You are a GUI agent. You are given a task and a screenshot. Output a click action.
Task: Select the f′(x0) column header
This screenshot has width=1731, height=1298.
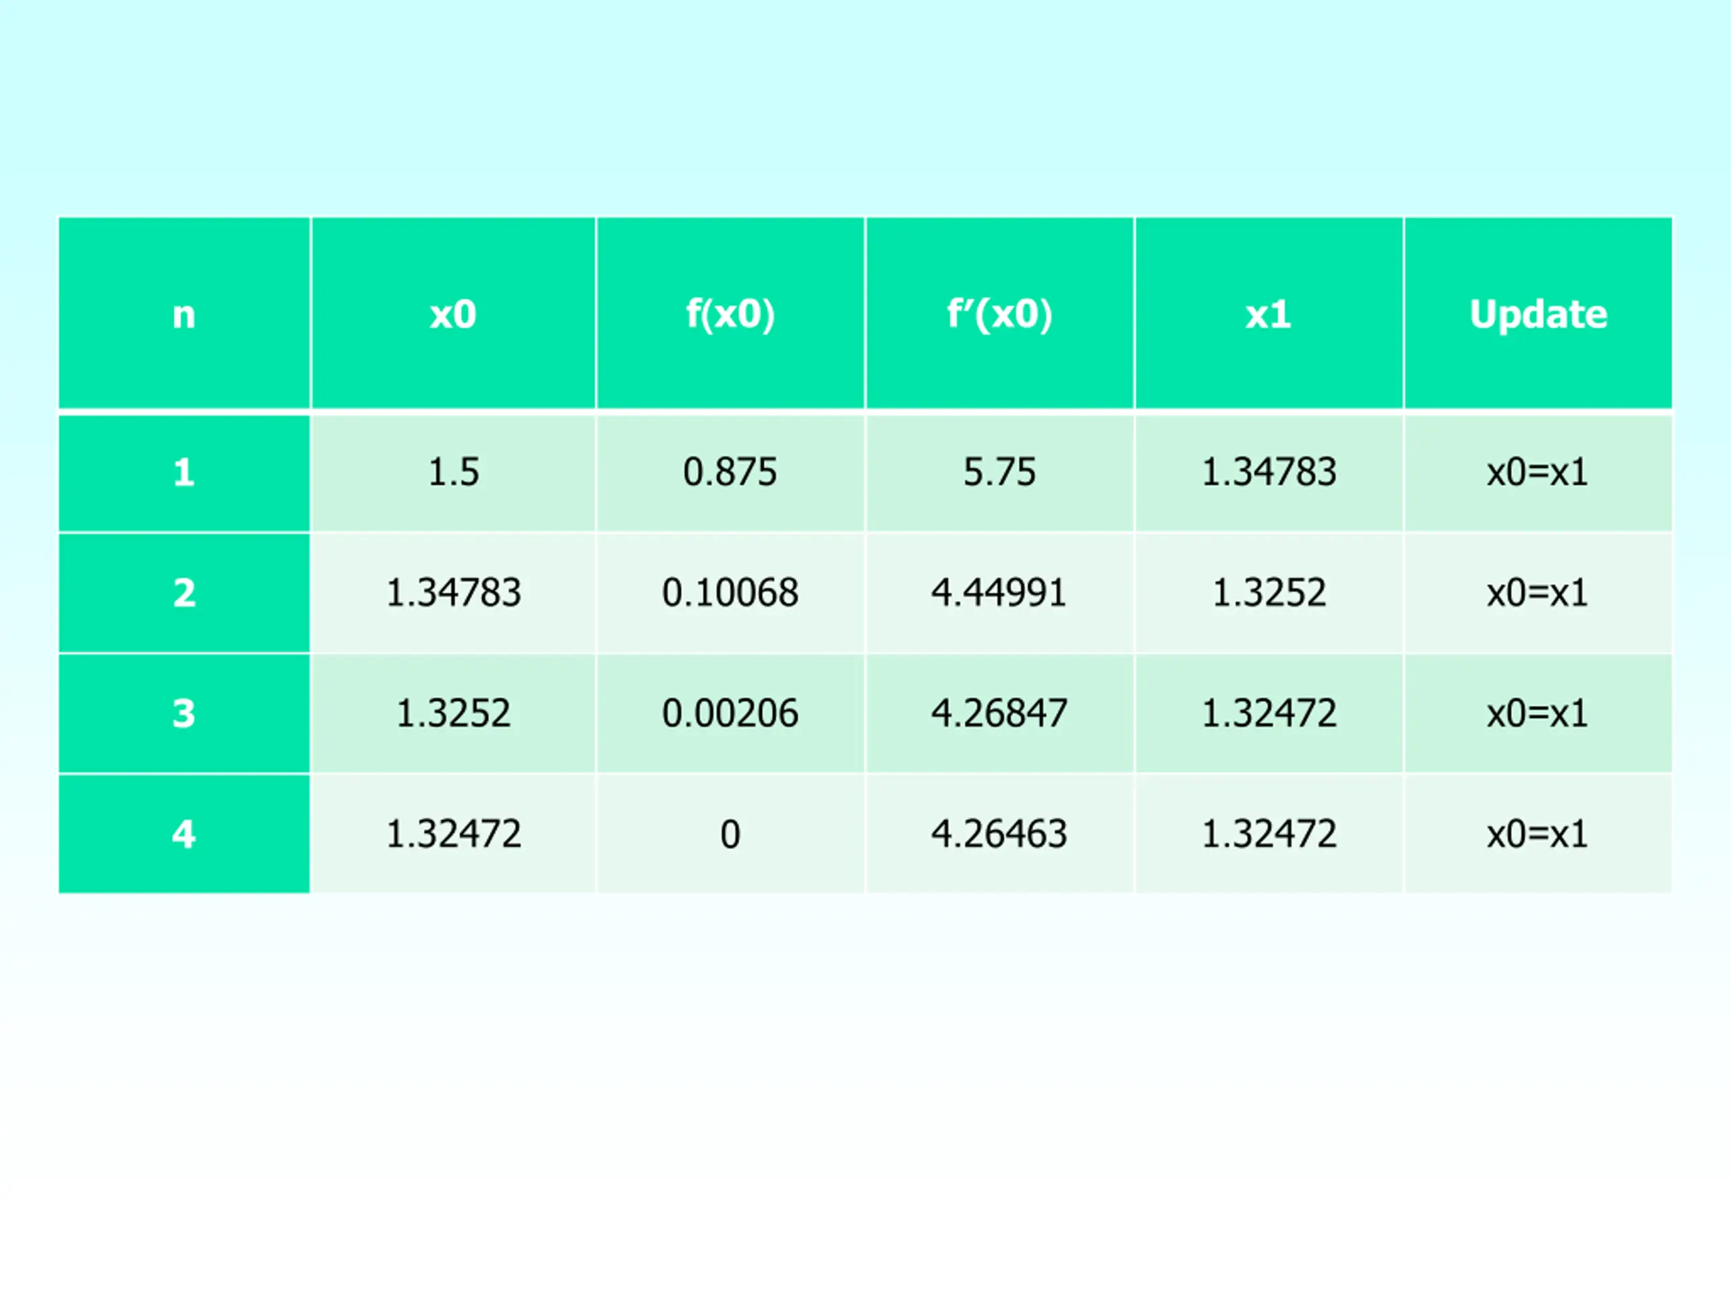(999, 314)
